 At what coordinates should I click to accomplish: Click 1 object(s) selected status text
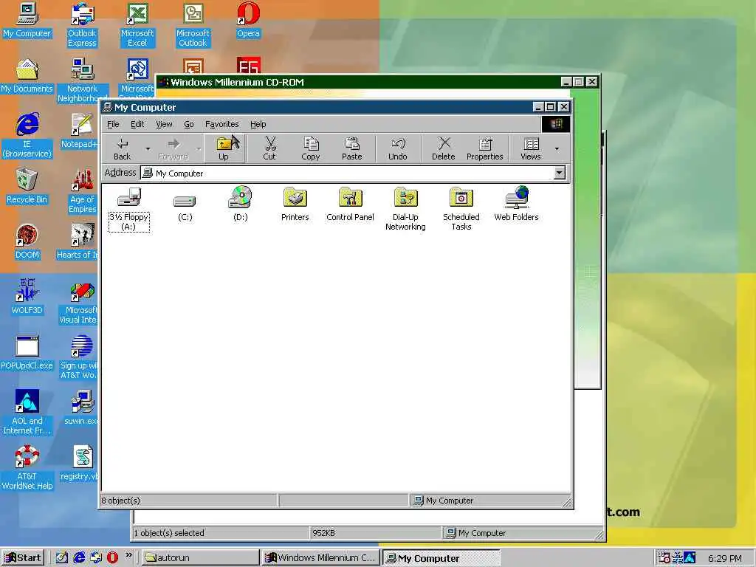coord(169,533)
